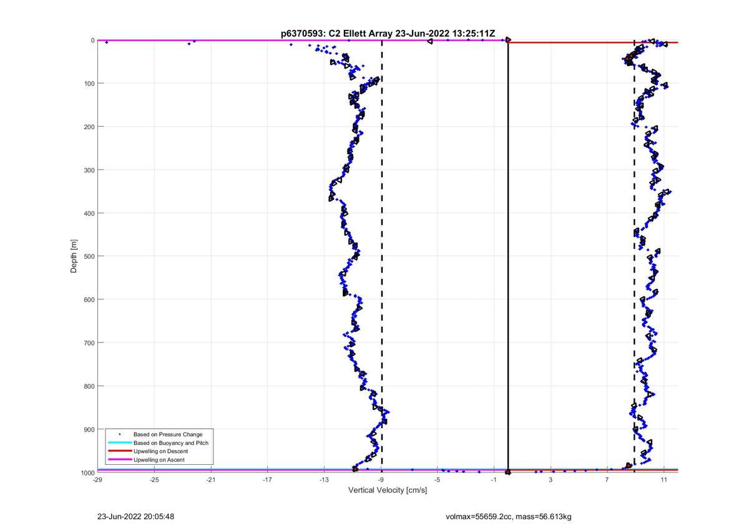Screen dimensions: 749x531
Task: Click the y-axis tick label 500
Action: click(x=89, y=256)
